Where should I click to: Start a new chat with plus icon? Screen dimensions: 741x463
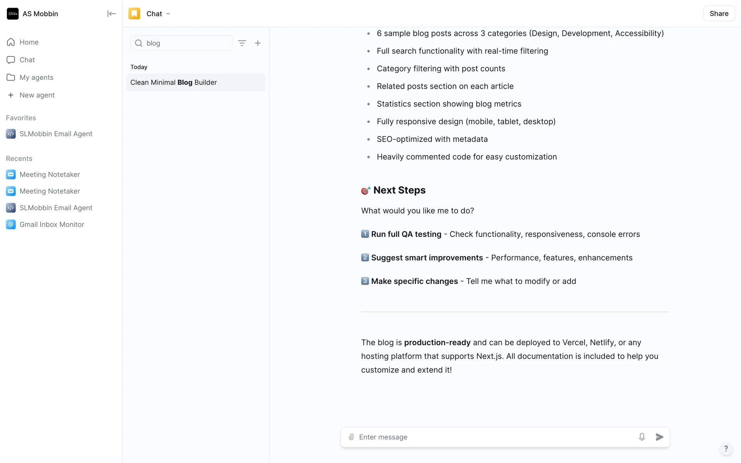click(258, 43)
